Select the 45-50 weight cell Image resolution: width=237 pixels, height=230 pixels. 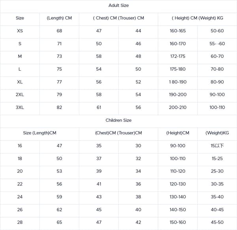click(x=217, y=222)
